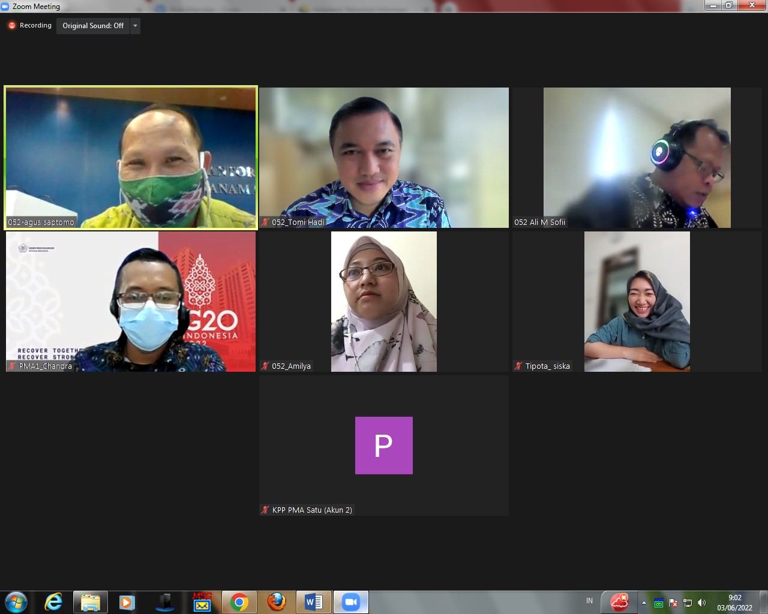Screen dimensions: 768x614
Task: Click the Original Sound: Off button
Action: tap(93, 26)
